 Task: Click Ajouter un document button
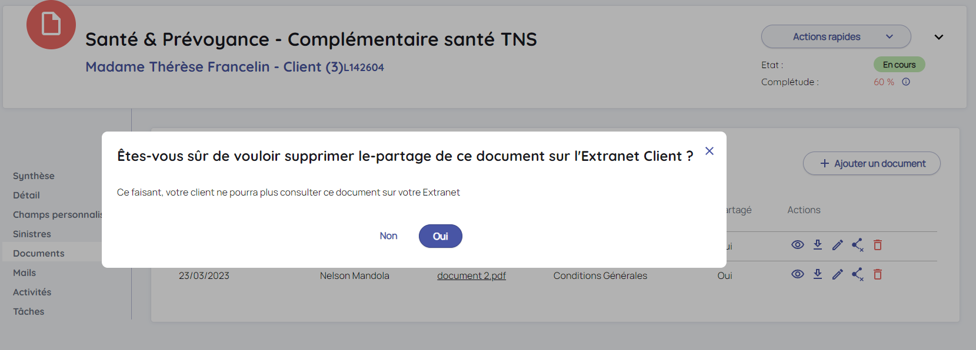click(872, 164)
